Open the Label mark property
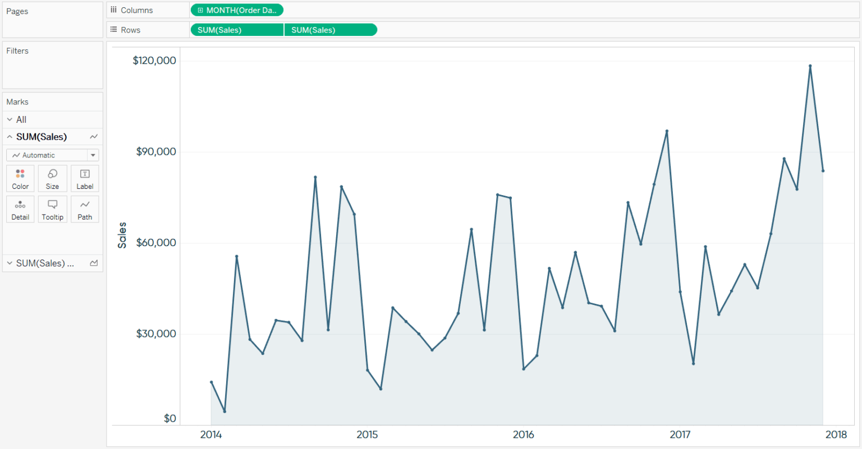The image size is (862, 449). [x=85, y=178]
